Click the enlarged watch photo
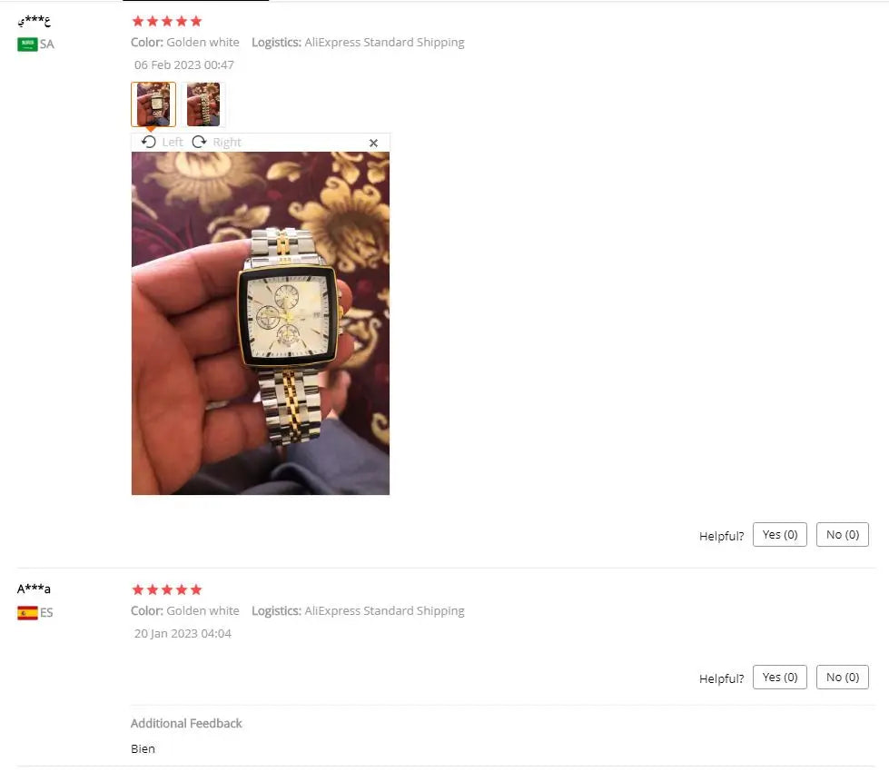 (261, 323)
